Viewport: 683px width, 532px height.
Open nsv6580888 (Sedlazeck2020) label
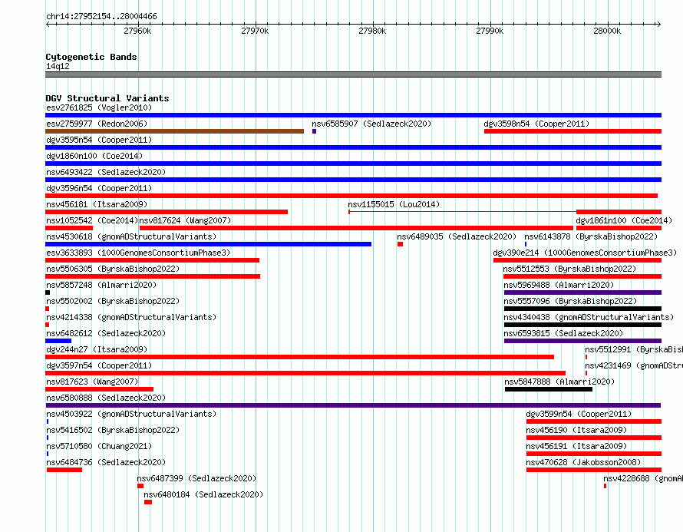(106, 398)
